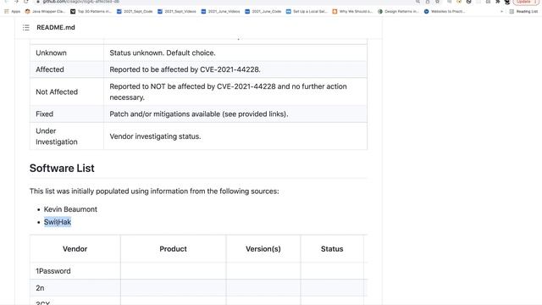Bookmark this page with the star icon
Viewport: 542px width, 305px height.
[x=437, y=2]
